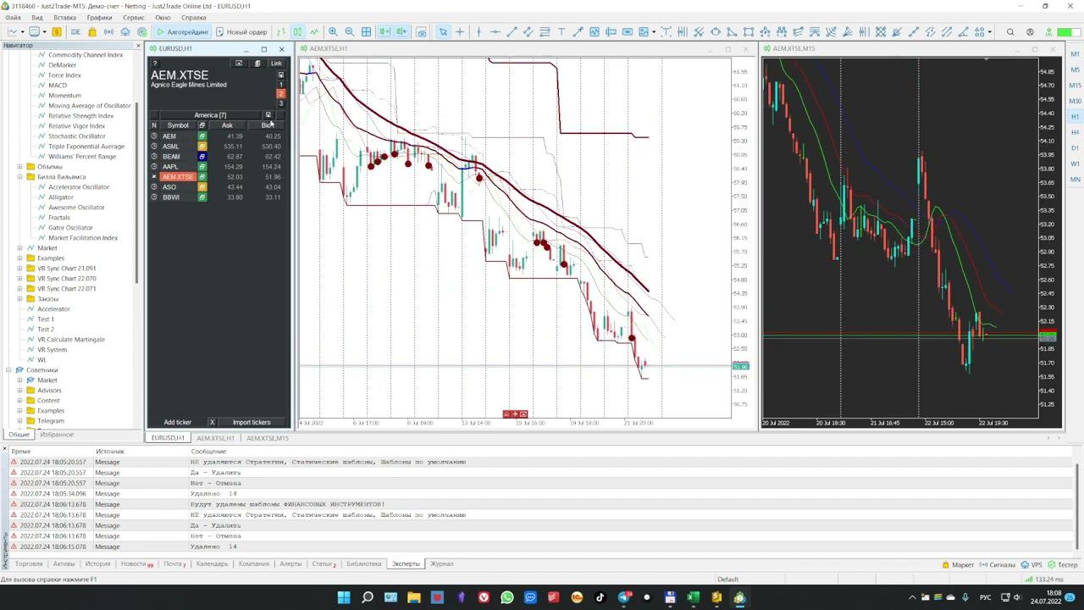Draw a vertical line on chart
The width and height of the screenshot is (1084, 610).
pyautogui.click(x=478, y=32)
